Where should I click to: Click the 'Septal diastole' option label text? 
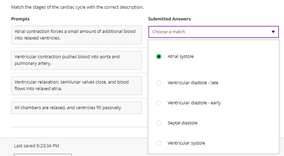point(182,123)
